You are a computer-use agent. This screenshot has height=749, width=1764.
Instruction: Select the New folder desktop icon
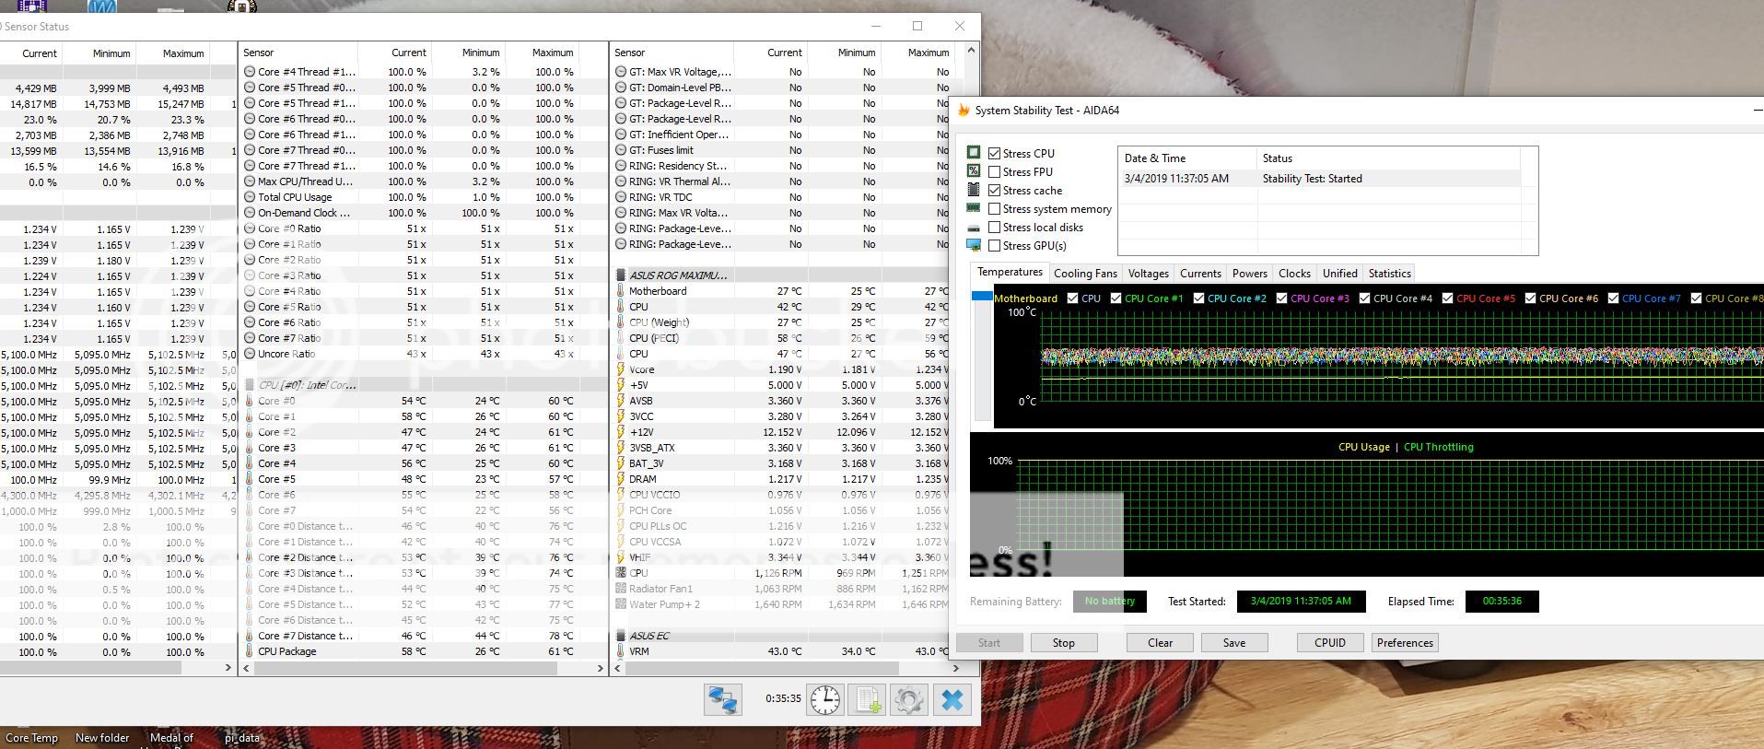[102, 738]
